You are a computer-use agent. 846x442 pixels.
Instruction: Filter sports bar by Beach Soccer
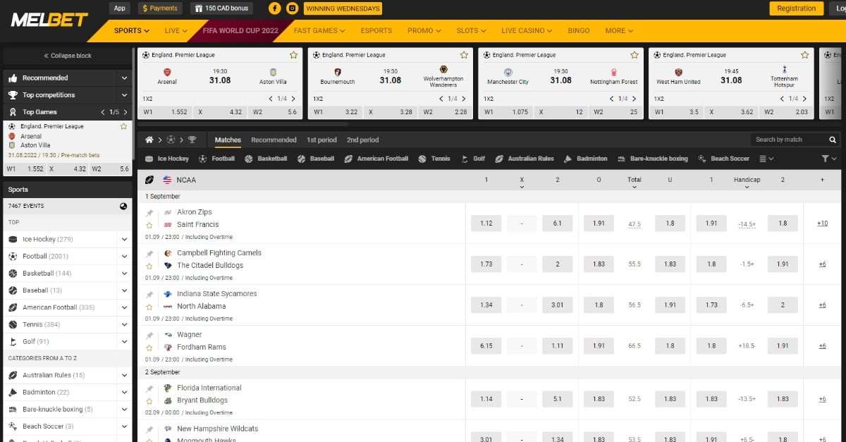(x=723, y=159)
